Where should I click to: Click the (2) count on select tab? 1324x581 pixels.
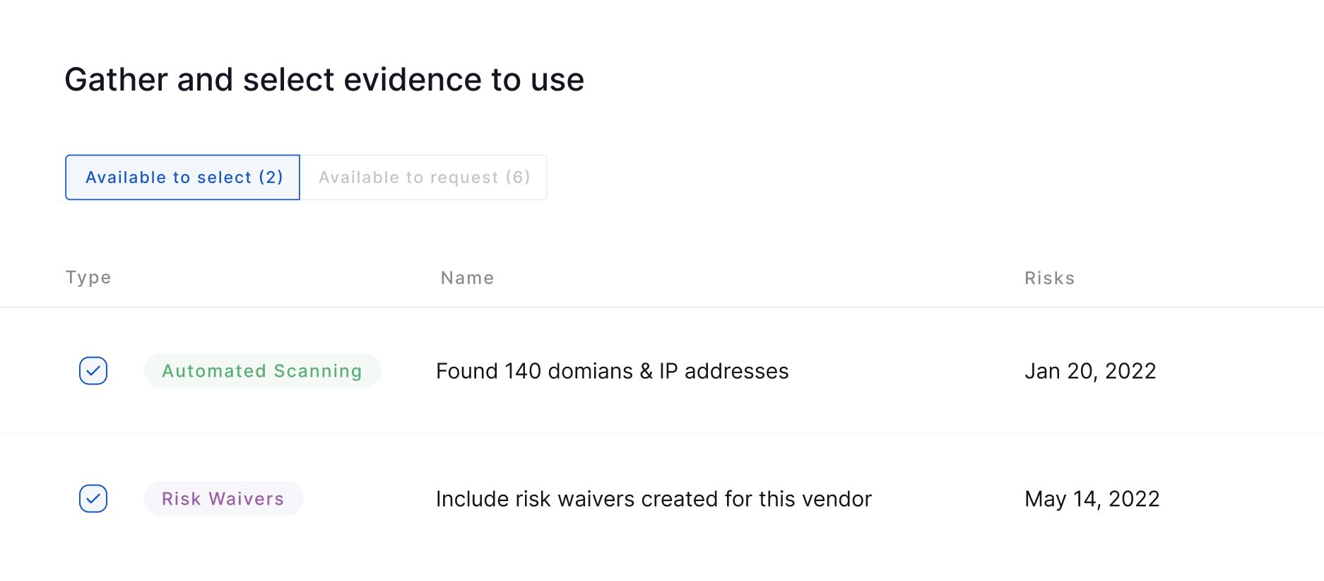[271, 177]
